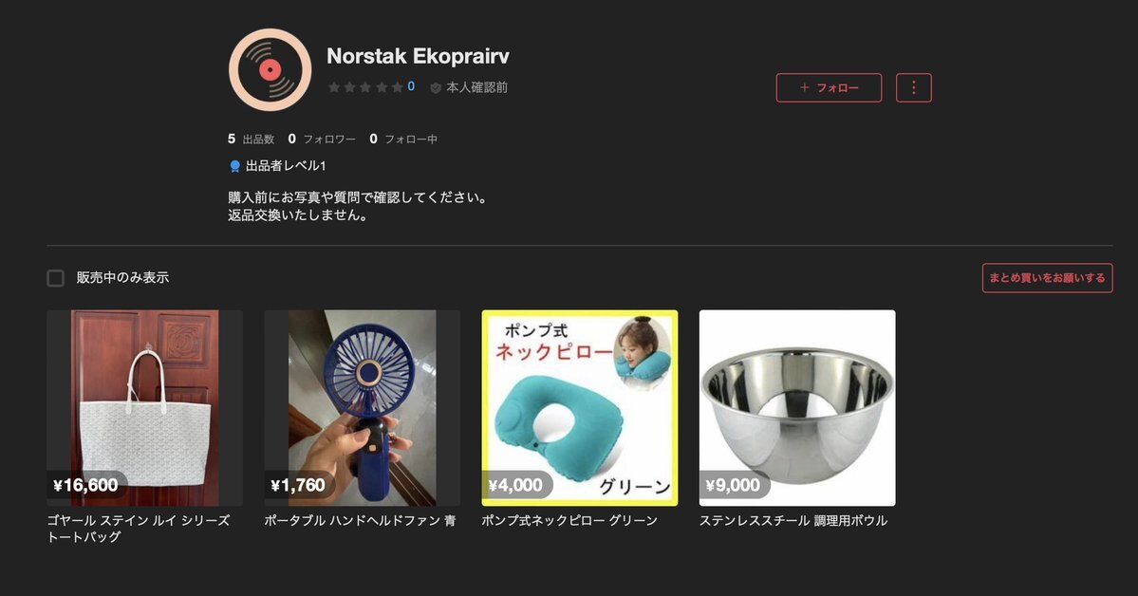Open the green neck pillow thumbnail
This screenshot has height=596, width=1138.
(580, 408)
